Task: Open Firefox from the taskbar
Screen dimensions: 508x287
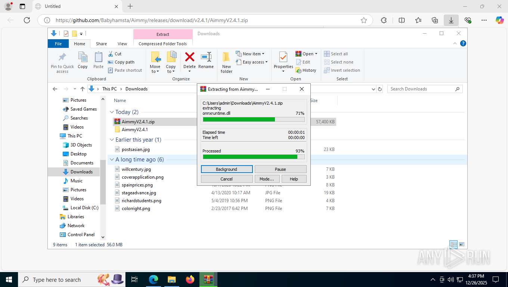Action: coord(190,280)
